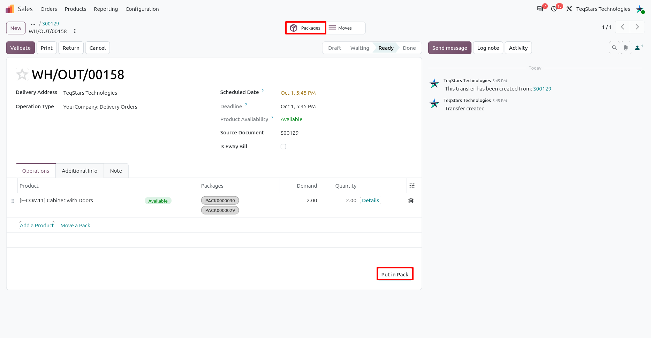Click the Validate button
Screen dimensions: 651x338
21,48
